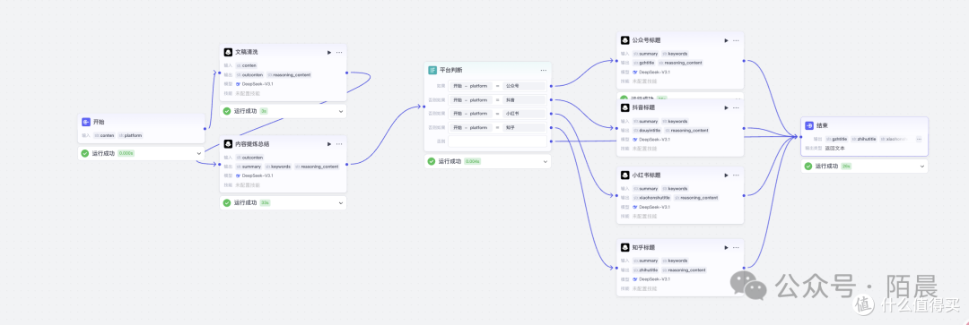Expand run result under 开始 node
The height and width of the screenshot is (325, 969).
click(198, 154)
